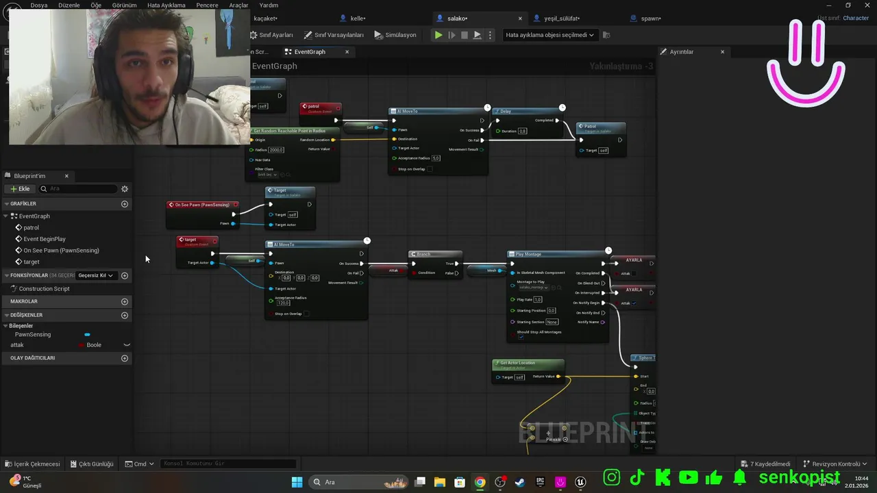Click the Blueprint'im Ara search field
Viewport: 877px width, 493px height.
coord(77,189)
